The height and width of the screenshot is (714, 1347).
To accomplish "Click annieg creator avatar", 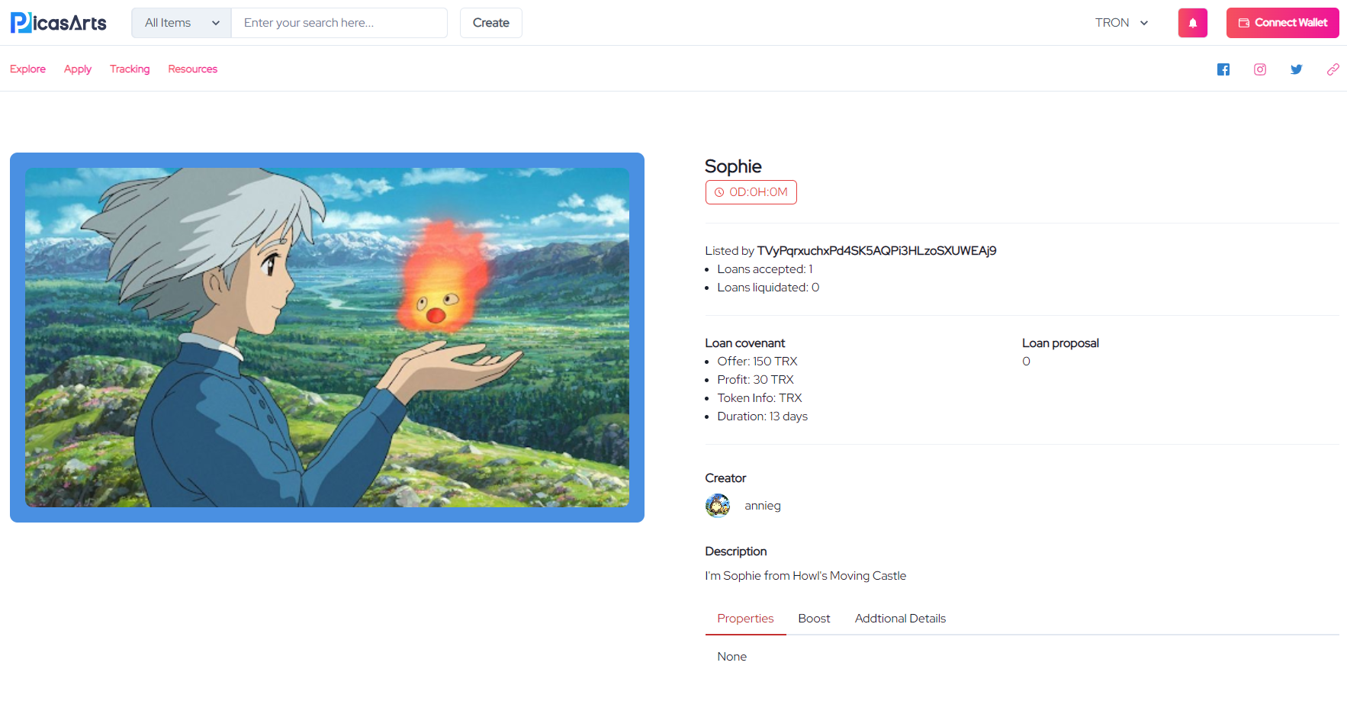I will coord(718,506).
